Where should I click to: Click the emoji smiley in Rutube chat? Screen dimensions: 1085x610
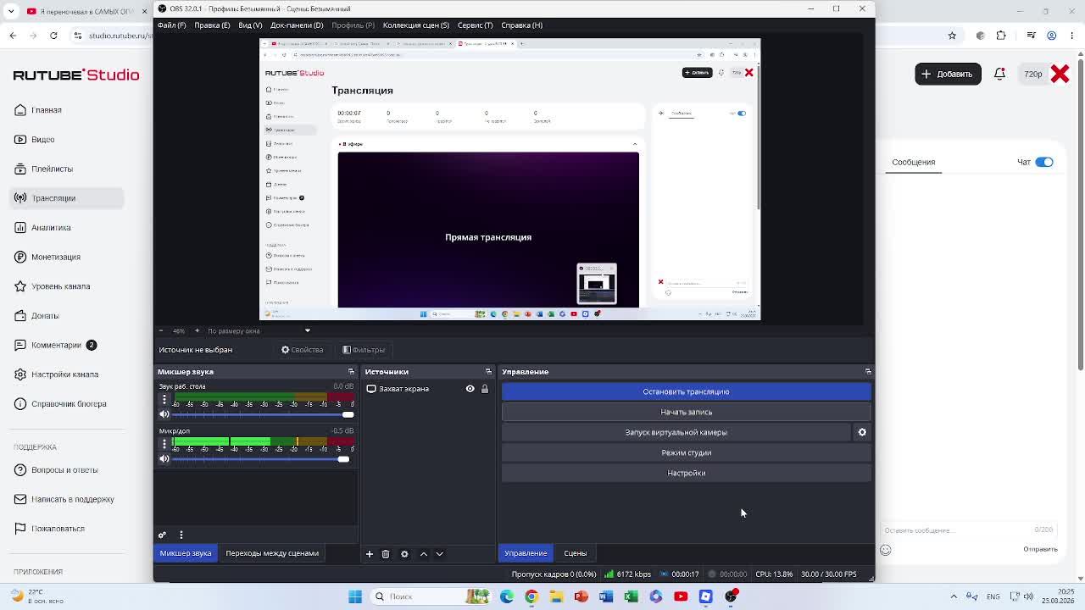[885, 550]
